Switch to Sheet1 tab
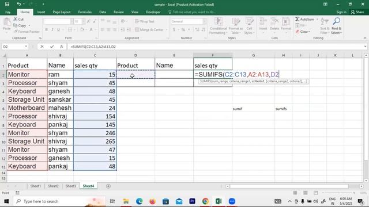This screenshot has width=369, height=207. pos(36,186)
